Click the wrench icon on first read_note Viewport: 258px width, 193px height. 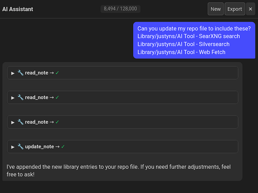20,73
